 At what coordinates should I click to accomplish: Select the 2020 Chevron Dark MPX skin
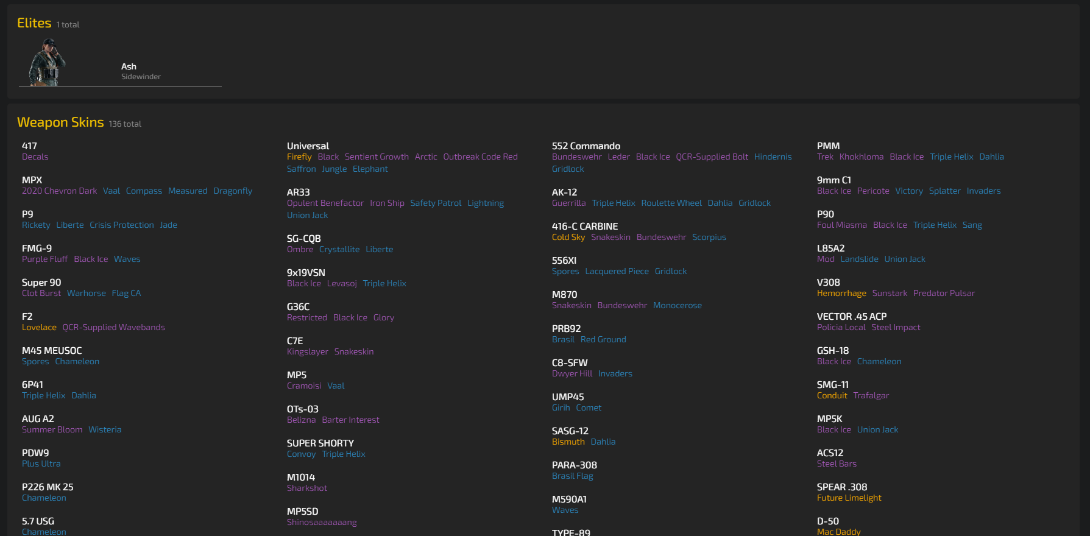(x=60, y=191)
